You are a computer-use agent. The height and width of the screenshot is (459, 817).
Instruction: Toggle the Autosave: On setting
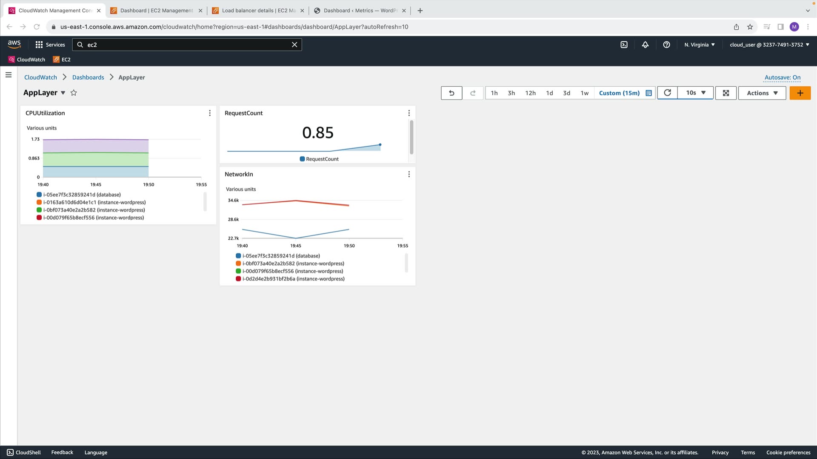tap(782, 77)
